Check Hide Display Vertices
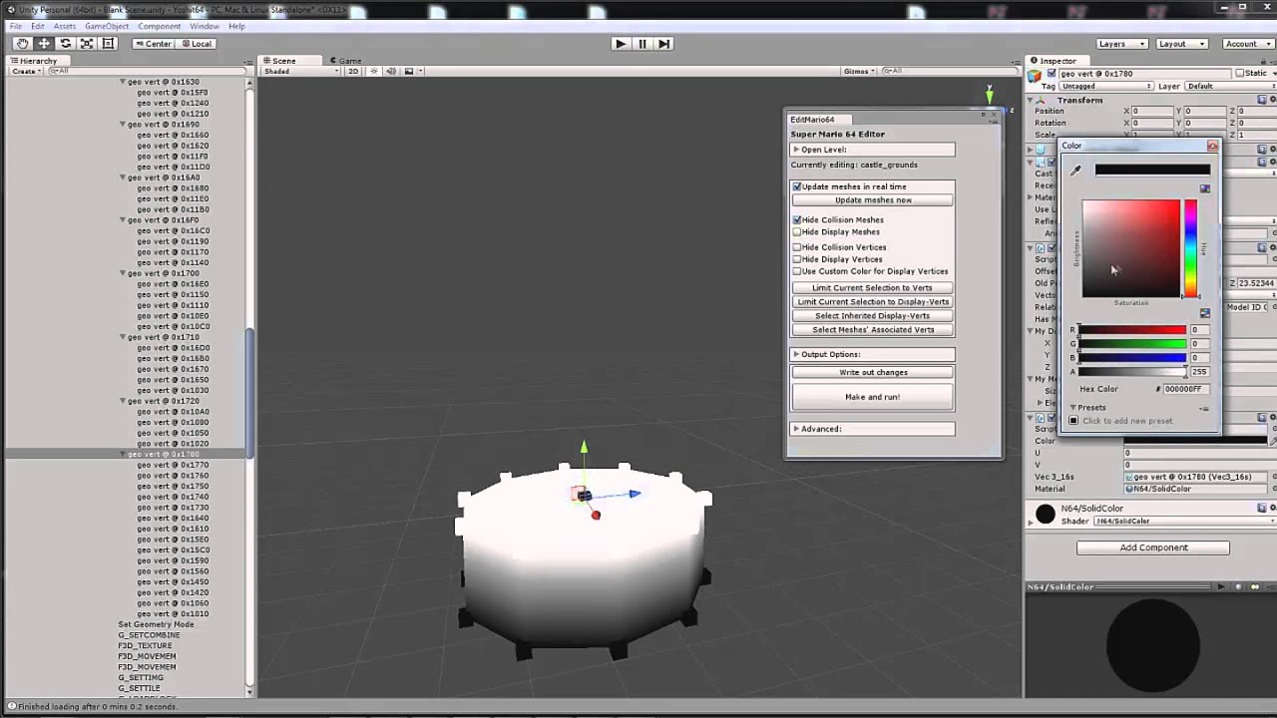This screenshot has height=718, width=1277. 797,259
